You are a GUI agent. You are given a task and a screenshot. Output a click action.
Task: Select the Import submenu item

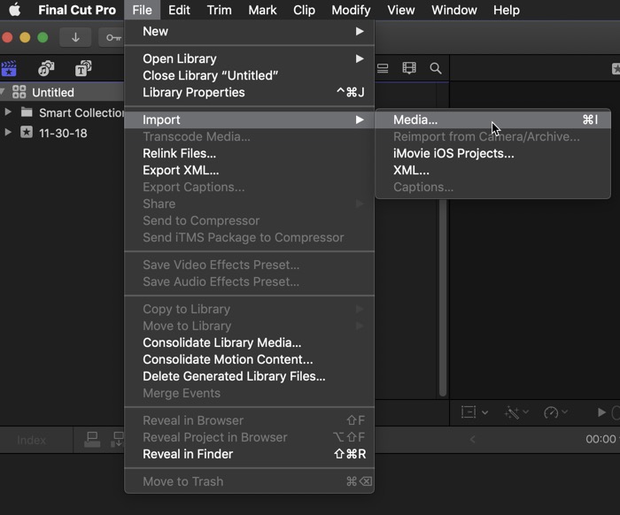[249, 119]
